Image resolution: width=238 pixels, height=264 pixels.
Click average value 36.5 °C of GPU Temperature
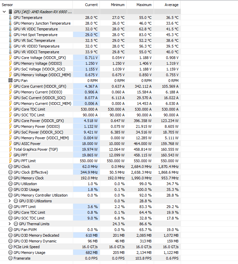(x=172, y=18)
